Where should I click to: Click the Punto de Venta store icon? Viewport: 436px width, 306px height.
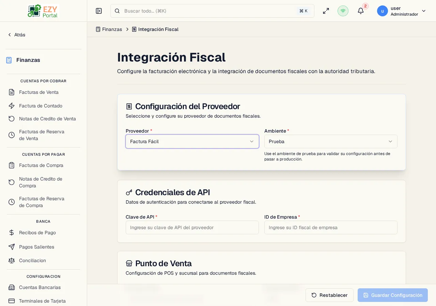[x=129, y=263]
